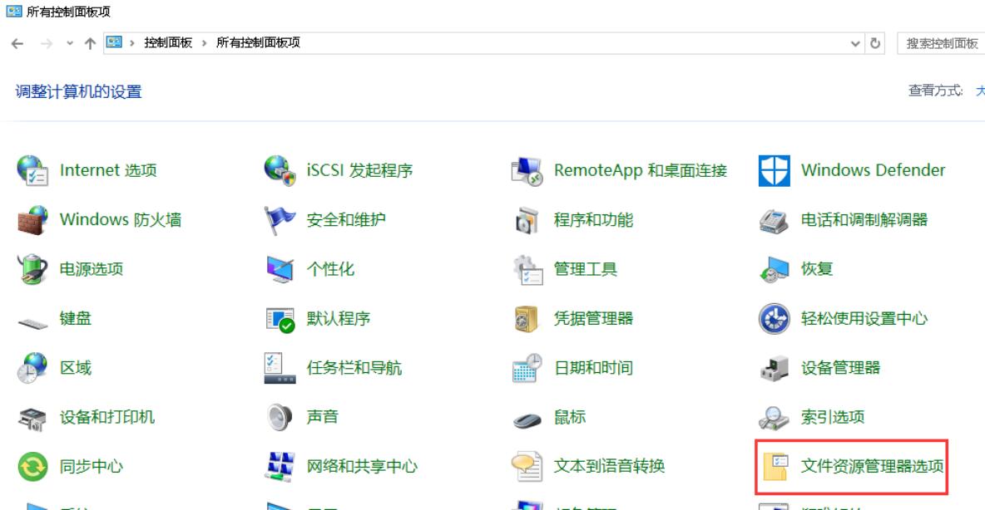Open the 鼠标 mouse icon
Screen dimensions: 985x510
click(x=527, y=419)
